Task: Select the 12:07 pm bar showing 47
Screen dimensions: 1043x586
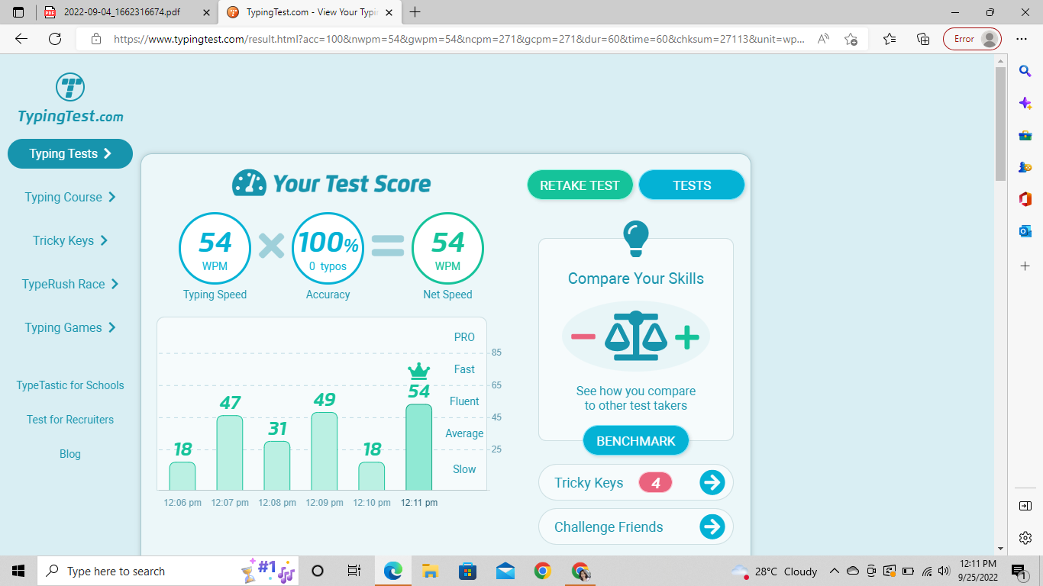Action: (230, 452)
